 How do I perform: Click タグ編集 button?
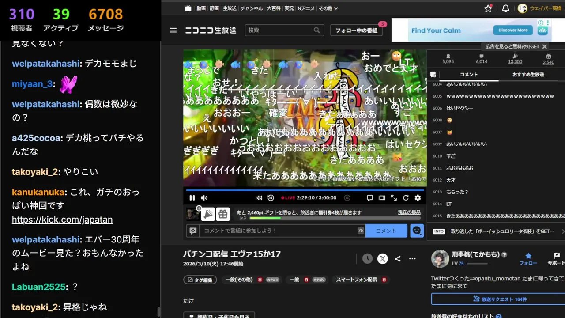coord(200,280)
